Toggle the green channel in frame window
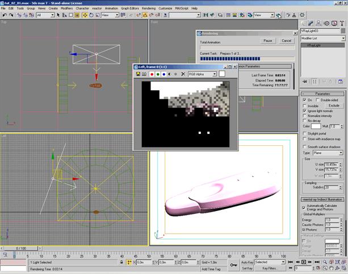 (158, 74)
